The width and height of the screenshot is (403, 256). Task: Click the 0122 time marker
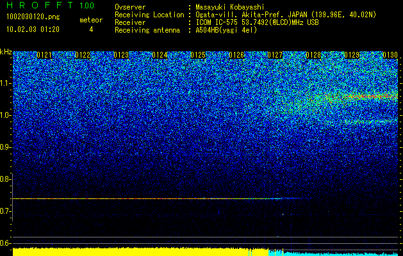tap(83, 55)
